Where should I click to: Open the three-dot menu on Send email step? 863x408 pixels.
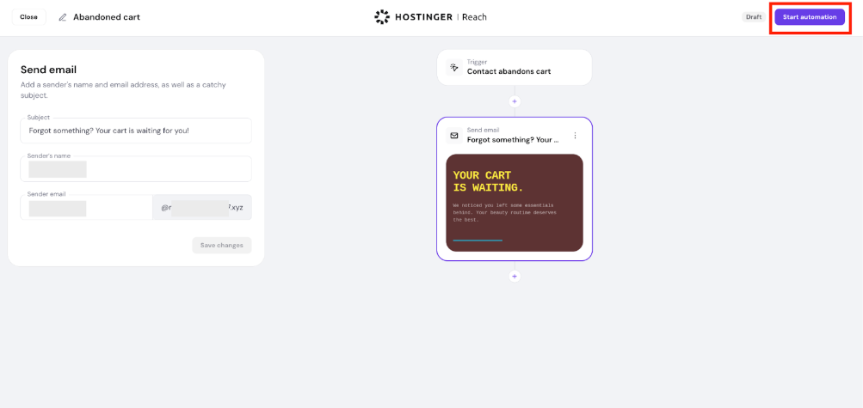click(576, 135)
